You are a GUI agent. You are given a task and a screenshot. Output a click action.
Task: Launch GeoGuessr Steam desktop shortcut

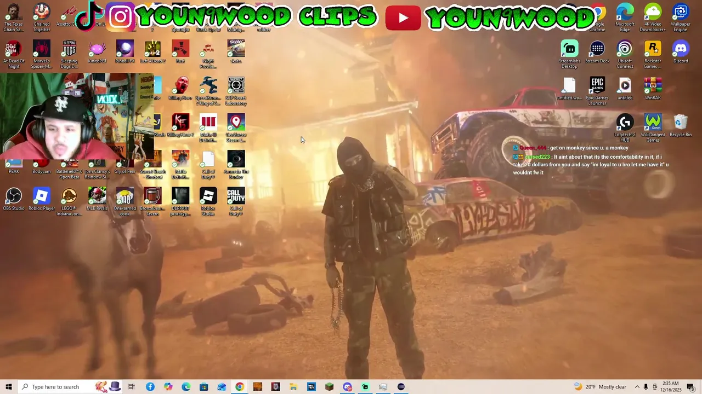[236, 128]
